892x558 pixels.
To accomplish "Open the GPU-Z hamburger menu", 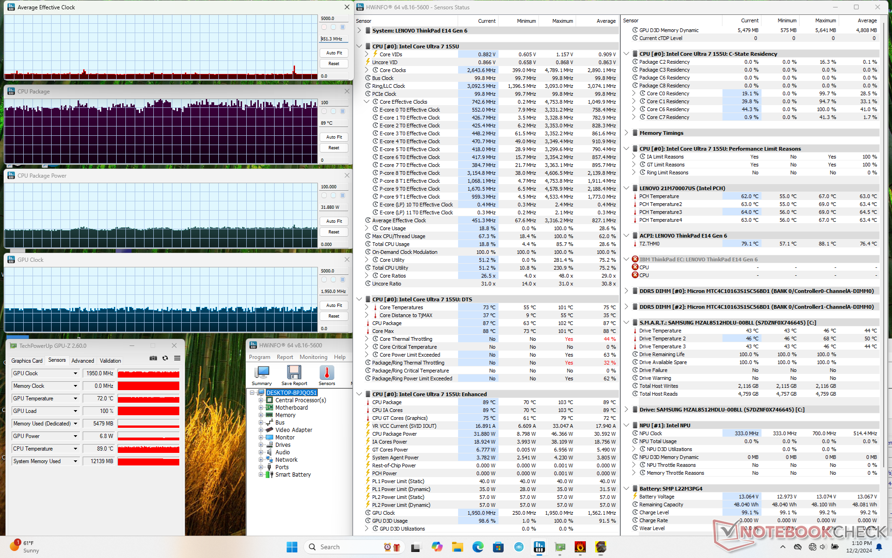I will coord(177,358).
